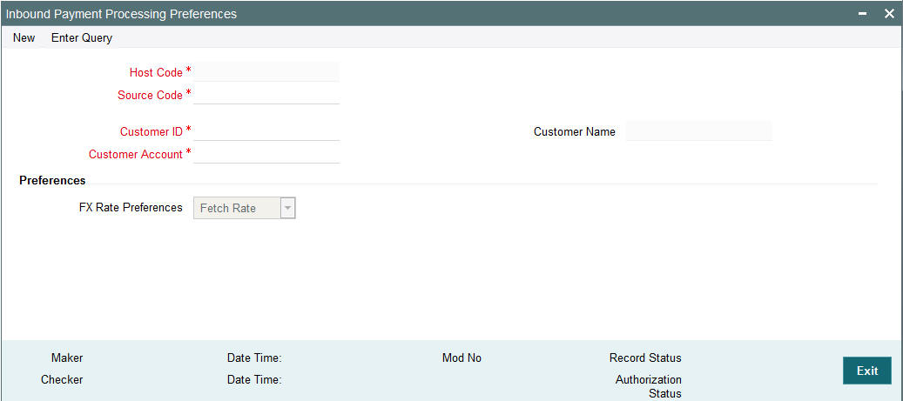This screenshot has width=903, height=401.
Task: Click the window title text
Action: click(122, 14)
